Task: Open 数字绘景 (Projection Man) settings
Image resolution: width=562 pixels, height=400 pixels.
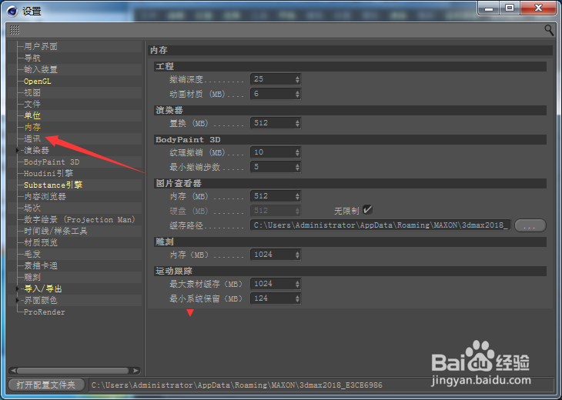Action: point(79,219)
